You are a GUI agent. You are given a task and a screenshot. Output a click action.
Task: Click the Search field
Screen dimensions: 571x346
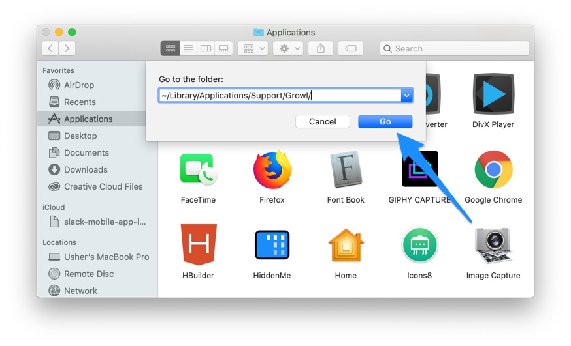455,49
